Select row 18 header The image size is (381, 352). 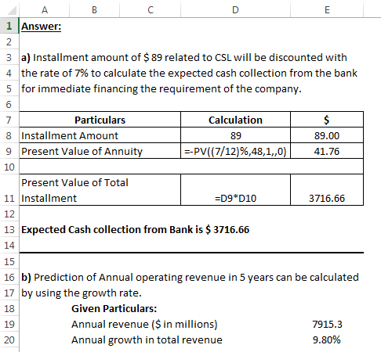point(9,308)
